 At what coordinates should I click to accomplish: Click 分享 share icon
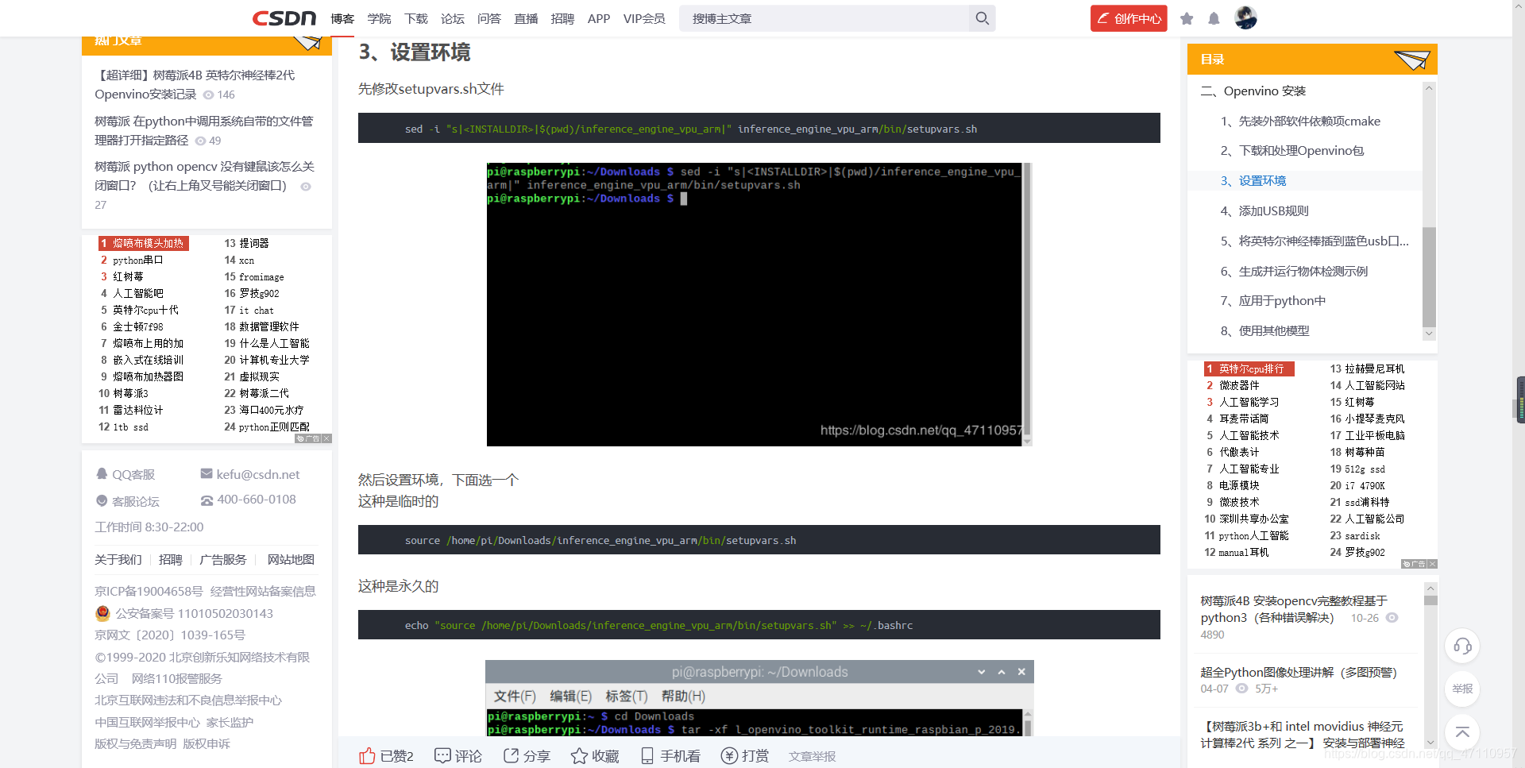[x=512, y=755]
